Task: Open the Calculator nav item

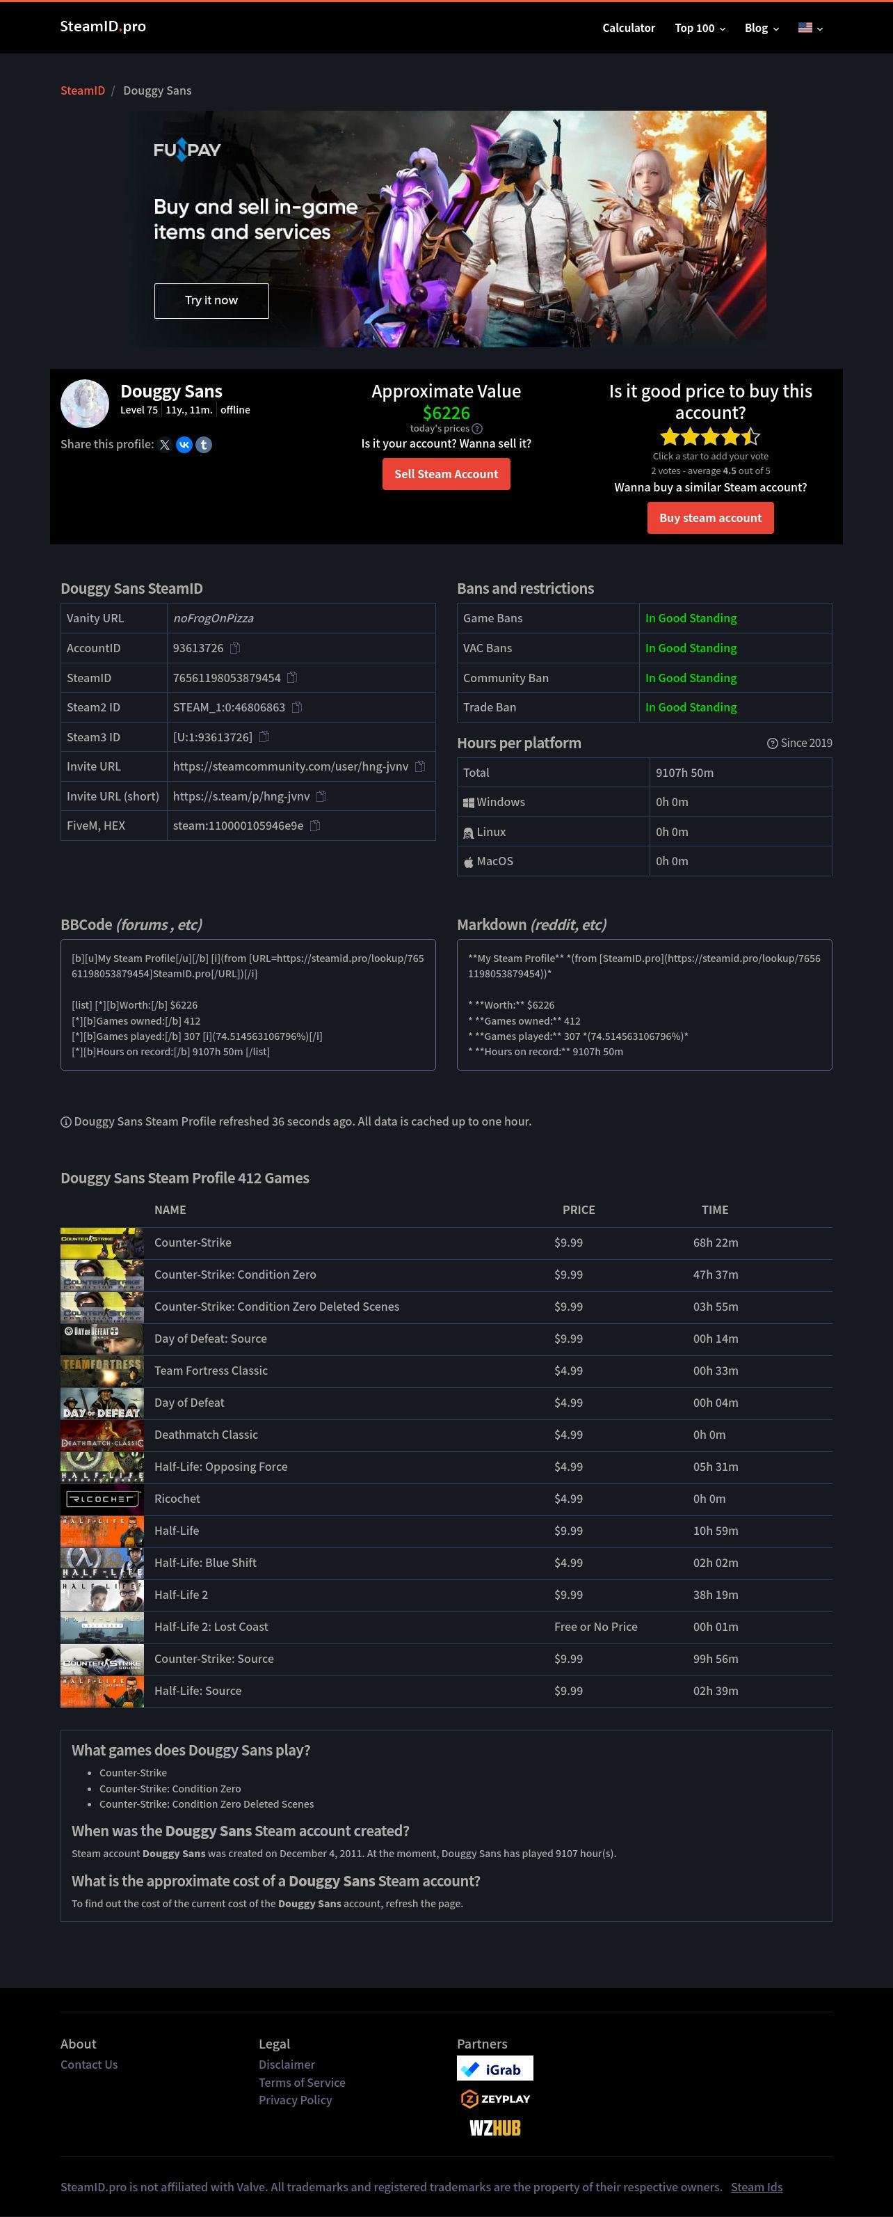Action: click(628, 29)
